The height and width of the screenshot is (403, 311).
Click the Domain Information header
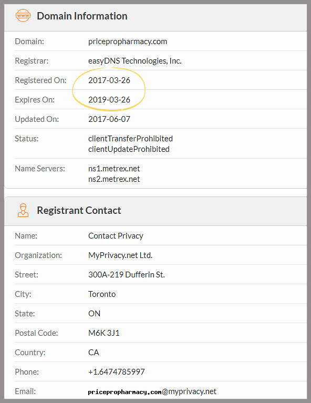82,16
